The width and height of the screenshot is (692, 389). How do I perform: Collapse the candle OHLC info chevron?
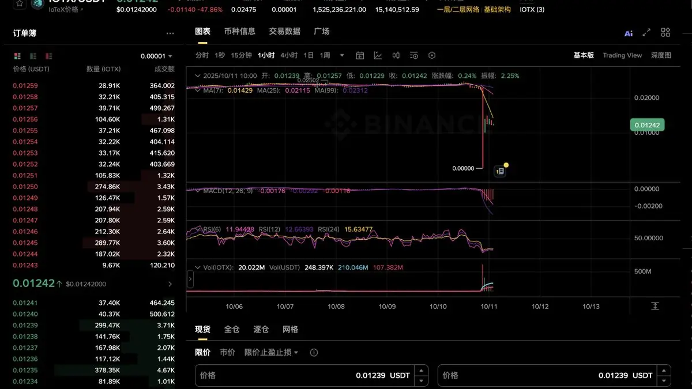point(198,75)
